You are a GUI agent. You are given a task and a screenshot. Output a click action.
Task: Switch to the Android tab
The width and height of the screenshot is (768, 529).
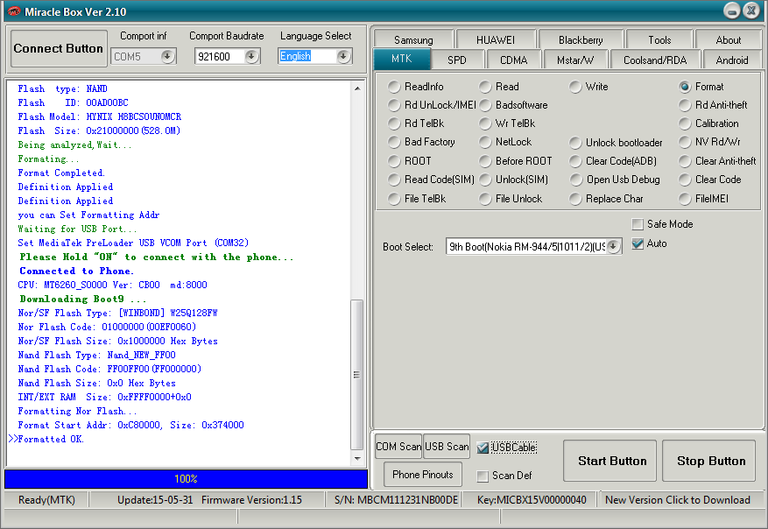pos(732,60)
